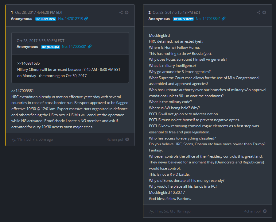The height and width of the screenshot is (222, 276).
Task: Click the arrow icon on post 2
Action: pos(264,13)
